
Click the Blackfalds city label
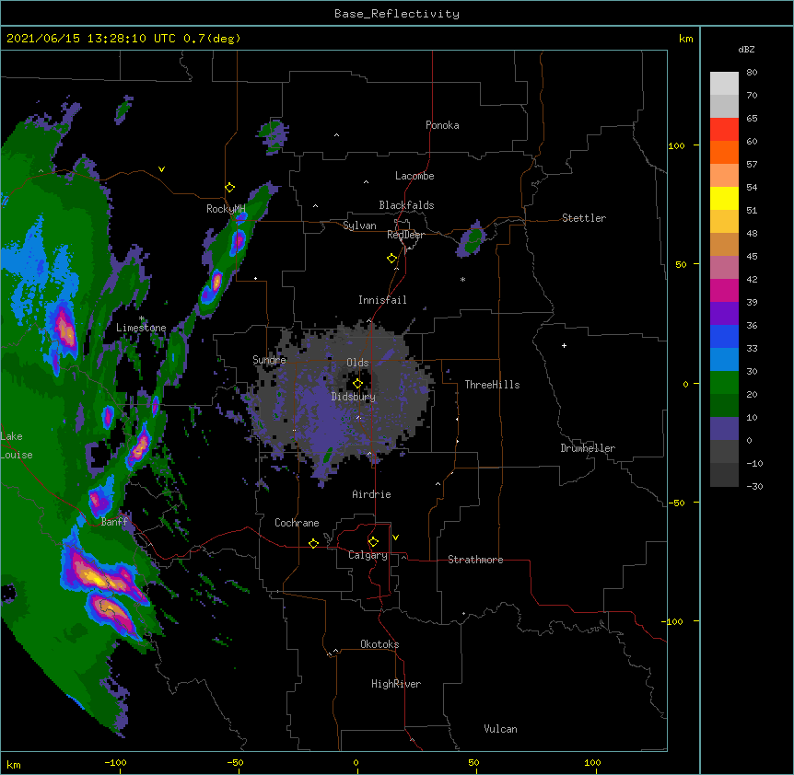click(406, 205)
